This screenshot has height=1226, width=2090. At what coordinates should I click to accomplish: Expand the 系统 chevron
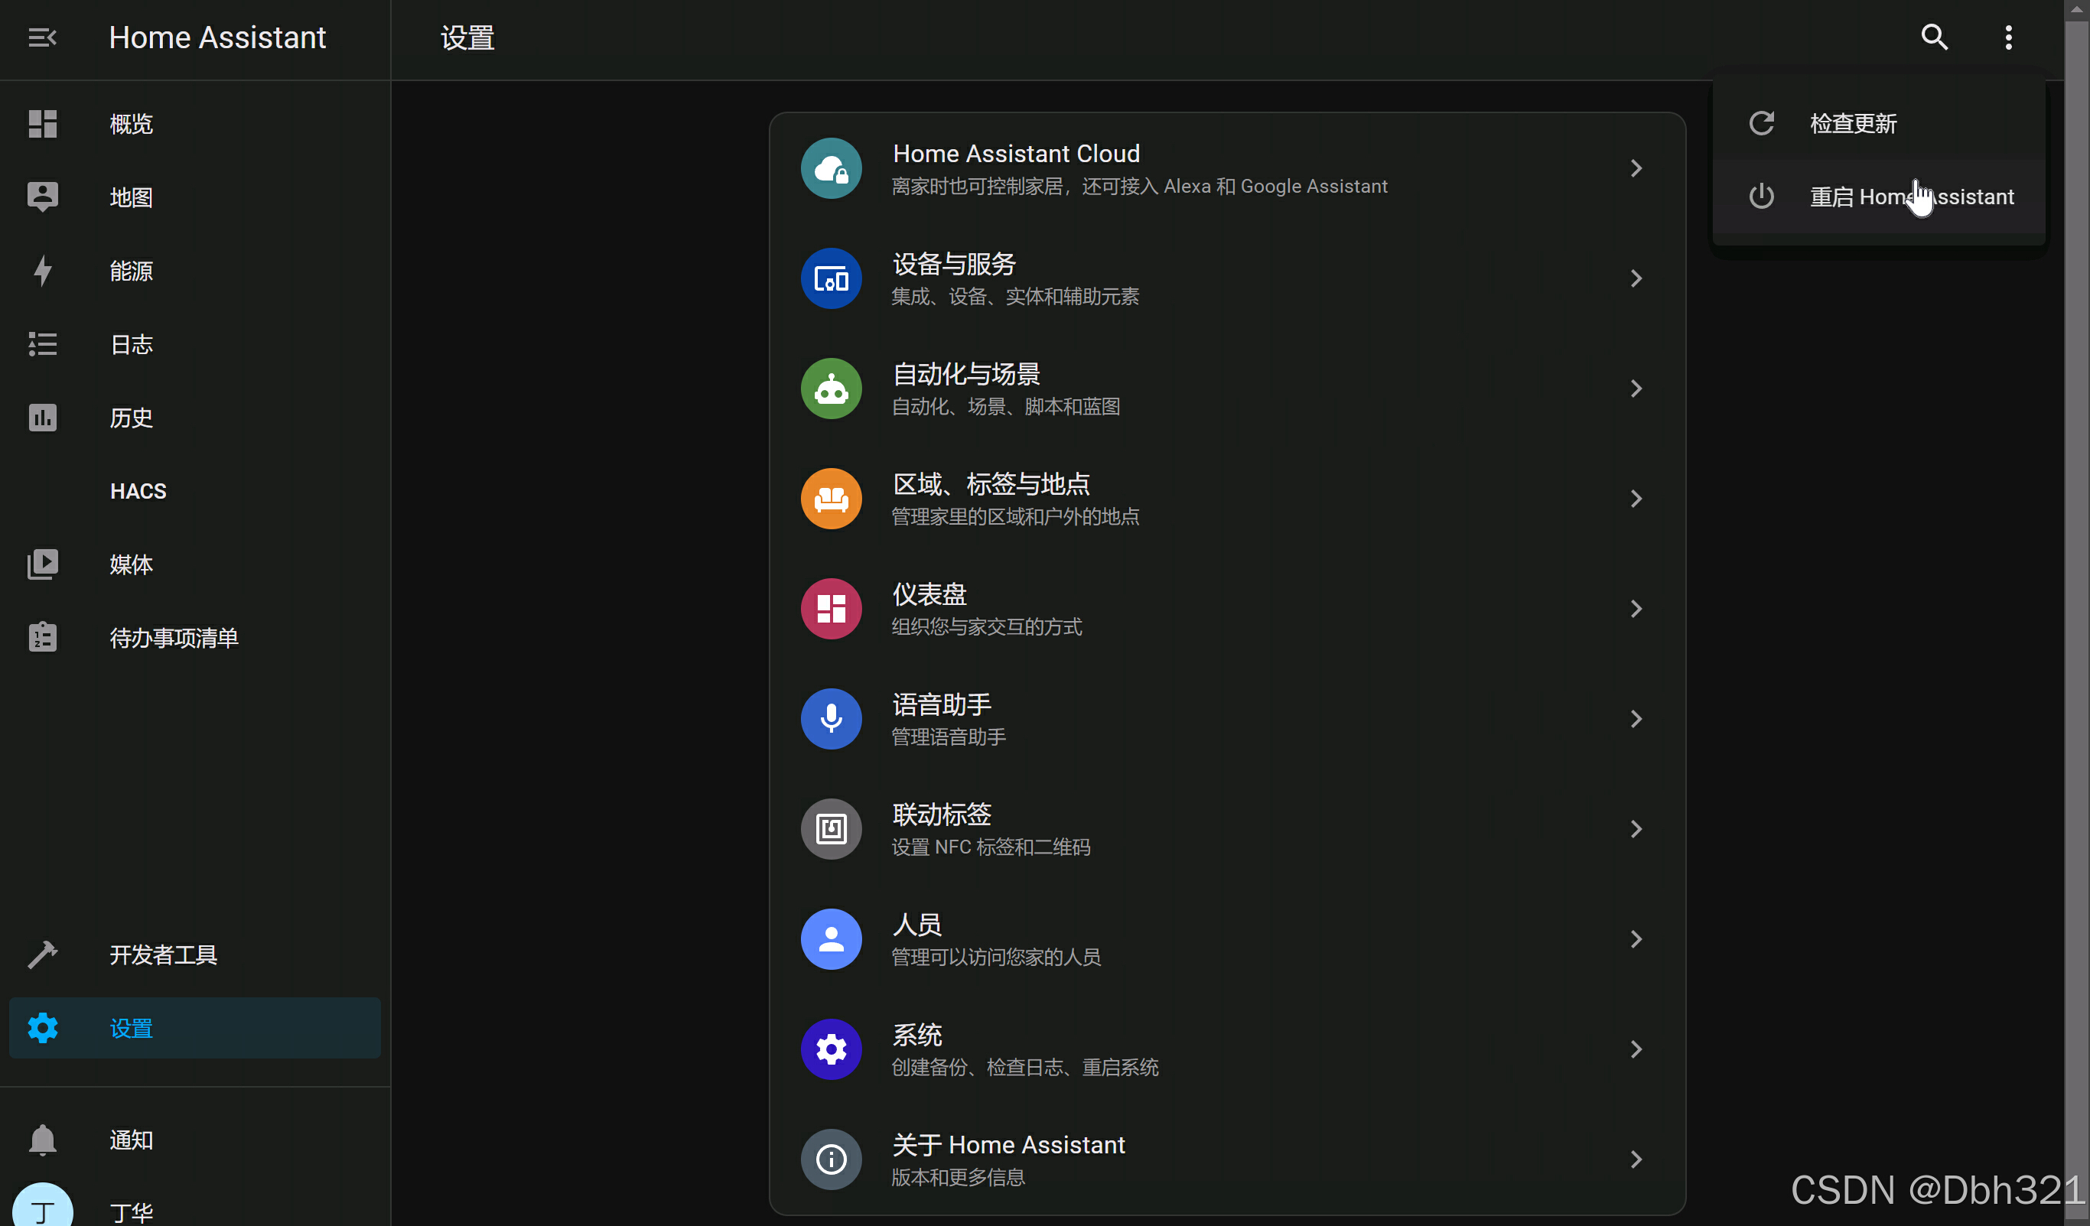[x=1636, y=1049]
